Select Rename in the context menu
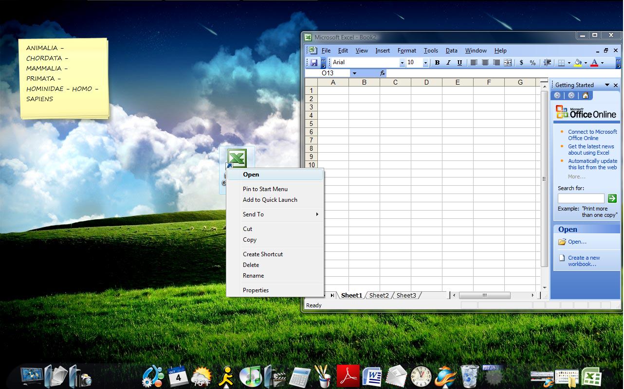Screen dimensions: 624x389 click(x=275, y=276)
